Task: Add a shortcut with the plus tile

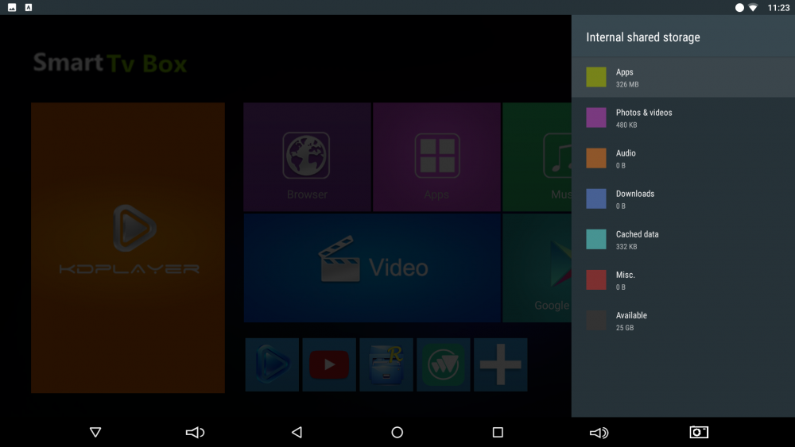Action: click(x=500, y=365)
